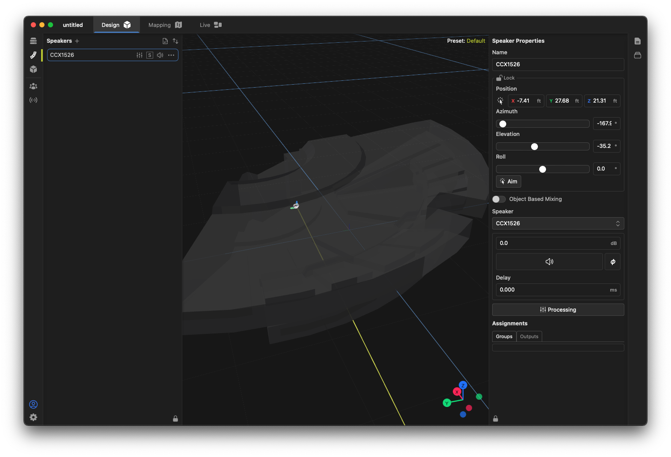This screenshot has width=671, height=457.
Task: Click the sort arrows in the Speakers panel
Action: point(175,41)
